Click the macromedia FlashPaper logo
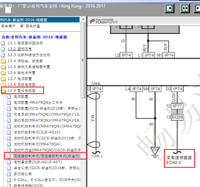 pos(103,21)
